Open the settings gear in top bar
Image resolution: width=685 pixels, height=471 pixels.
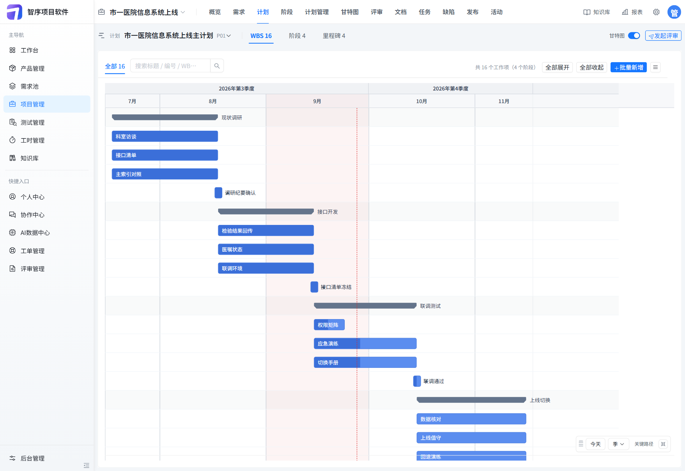point(656,12)
